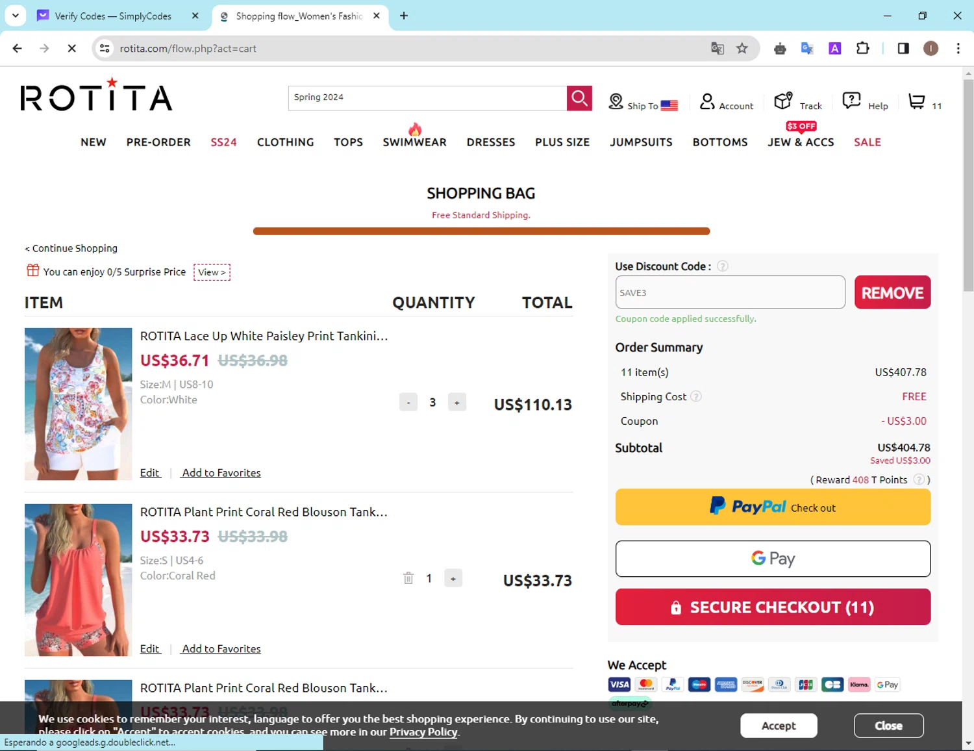The width and height of the screenshot is (974, 751).
Task: Accept cookies with the Accept button
Action: pos(779,726)
